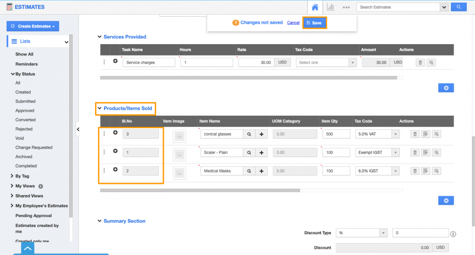The image size is (475, 255).
Task: Click the Item Qty field for conical glasses
Action: point(336,134)
